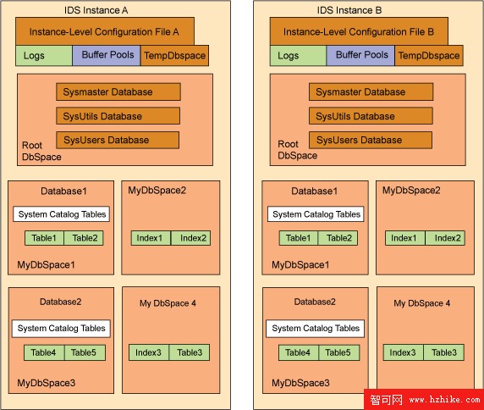Click TempDbspace box in Instance B
Image resolution: width=484 pixels, height=410 pixels.
(429, 56)
